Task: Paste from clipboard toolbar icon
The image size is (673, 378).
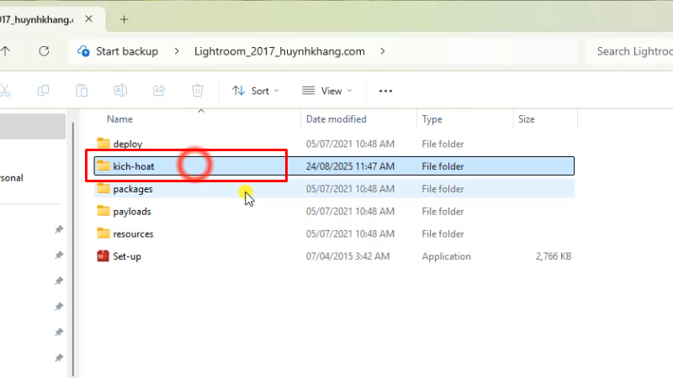Action: click(x=82, y=91)
